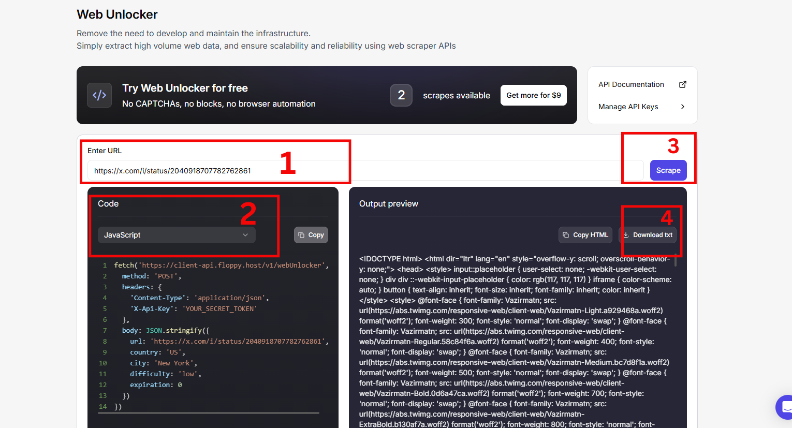Open the JavaScript language dropdown

pyautogui.click(x=176, y=234)
